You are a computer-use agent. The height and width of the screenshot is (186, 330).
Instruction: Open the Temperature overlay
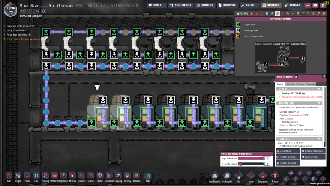coord(262,14)
